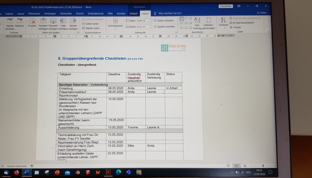Select the Radierer eraser tool

click(x=19, y=23)
